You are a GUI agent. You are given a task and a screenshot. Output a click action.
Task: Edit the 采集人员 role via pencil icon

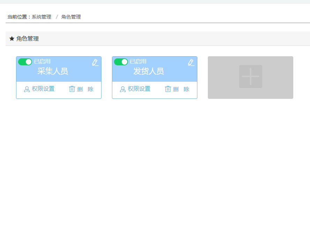point(95,63)
